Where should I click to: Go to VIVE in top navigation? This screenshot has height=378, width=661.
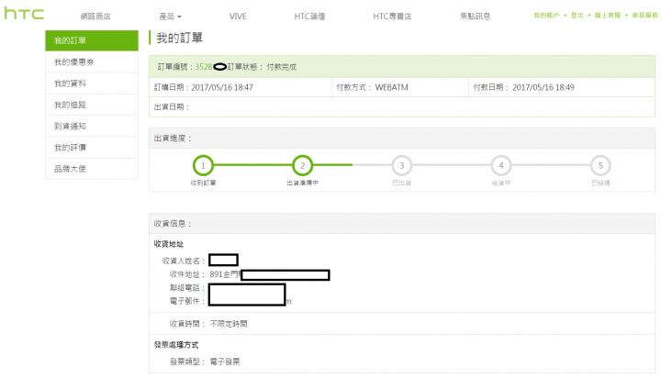coord(238,17)
